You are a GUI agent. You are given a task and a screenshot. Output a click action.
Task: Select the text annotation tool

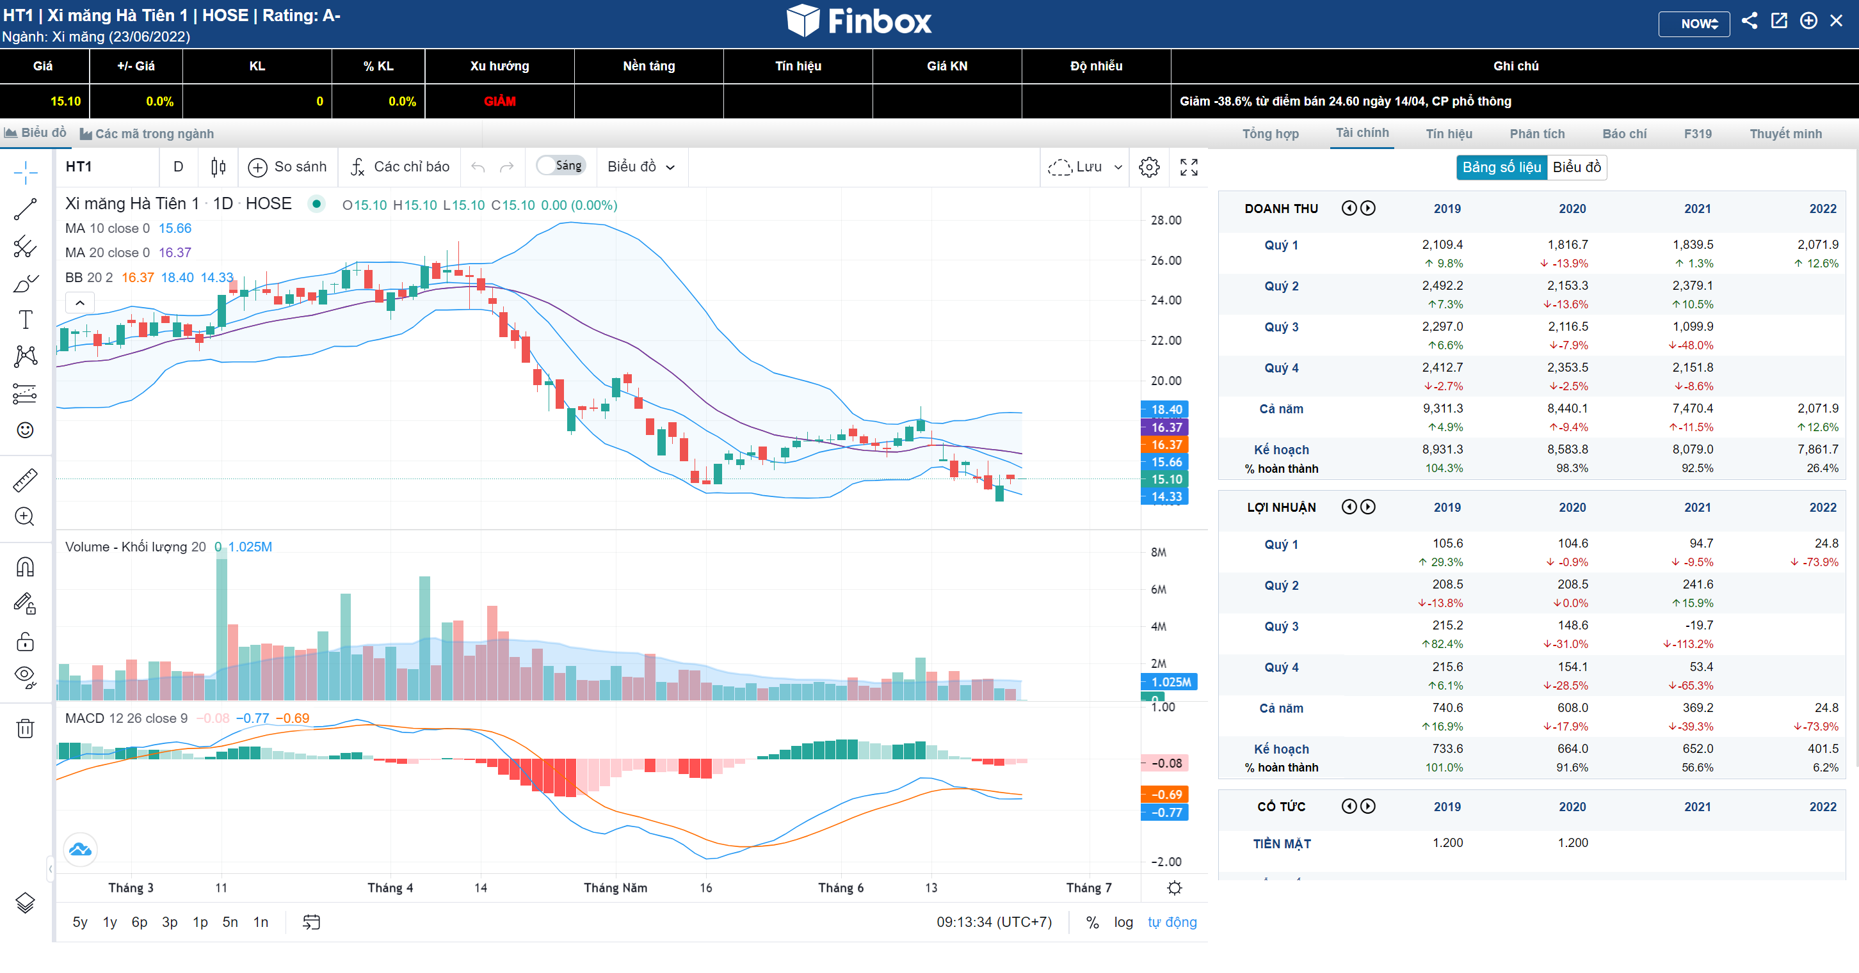pyautogui.click(x=25, y=319)
